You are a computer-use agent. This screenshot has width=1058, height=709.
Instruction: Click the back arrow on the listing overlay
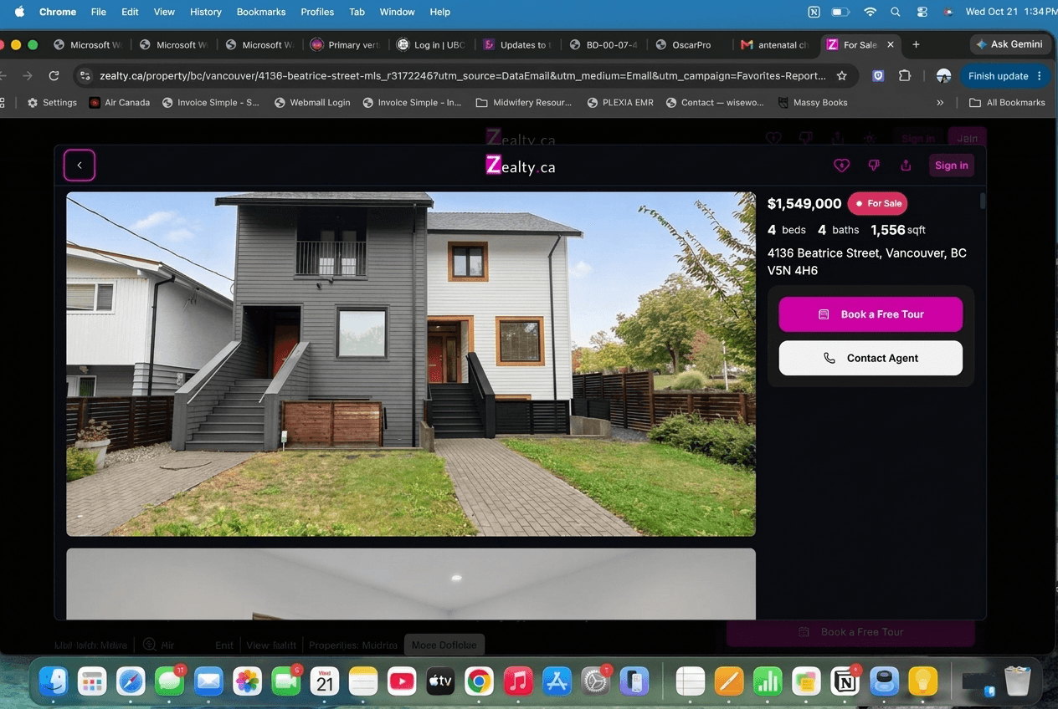80,166
